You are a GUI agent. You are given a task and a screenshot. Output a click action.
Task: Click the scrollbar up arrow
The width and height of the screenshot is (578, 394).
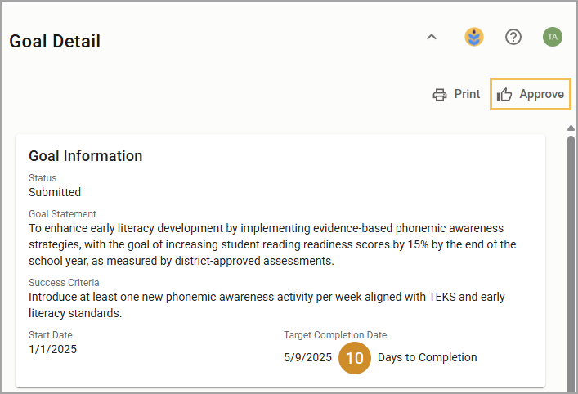[x=571, y=128]
